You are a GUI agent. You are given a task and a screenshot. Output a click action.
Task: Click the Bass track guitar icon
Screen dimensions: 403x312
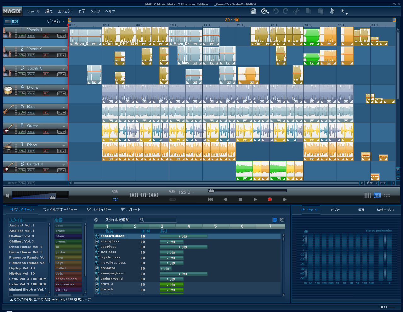coord(8,109)
